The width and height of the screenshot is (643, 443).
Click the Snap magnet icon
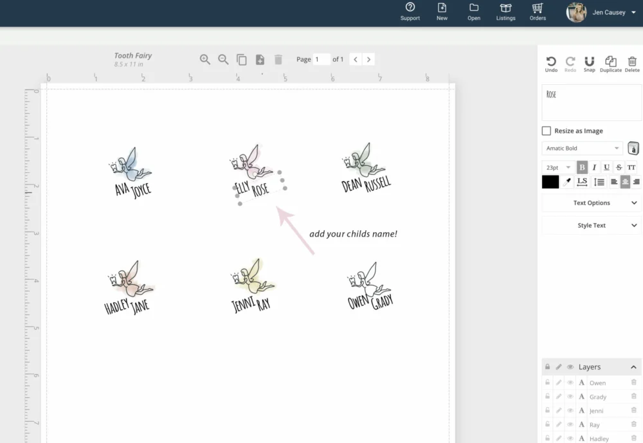coord(589,64)
